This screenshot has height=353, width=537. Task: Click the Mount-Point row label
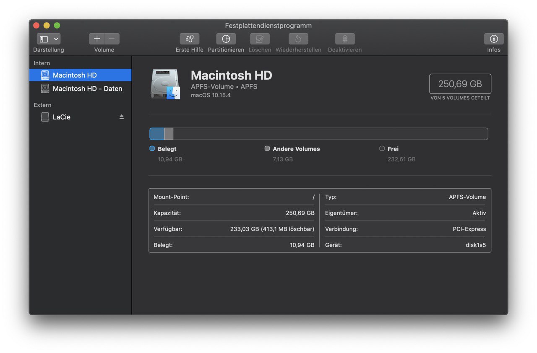[171, 197]
